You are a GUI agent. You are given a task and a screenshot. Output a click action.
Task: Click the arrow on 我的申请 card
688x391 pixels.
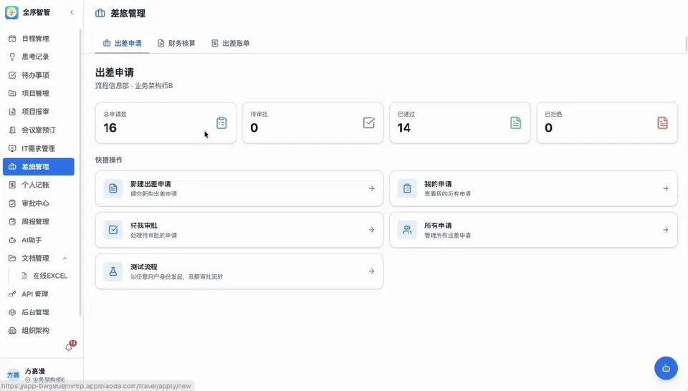[666, 188]
